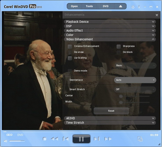Expand the DSP section
The image size is (162, 147).
110,26
